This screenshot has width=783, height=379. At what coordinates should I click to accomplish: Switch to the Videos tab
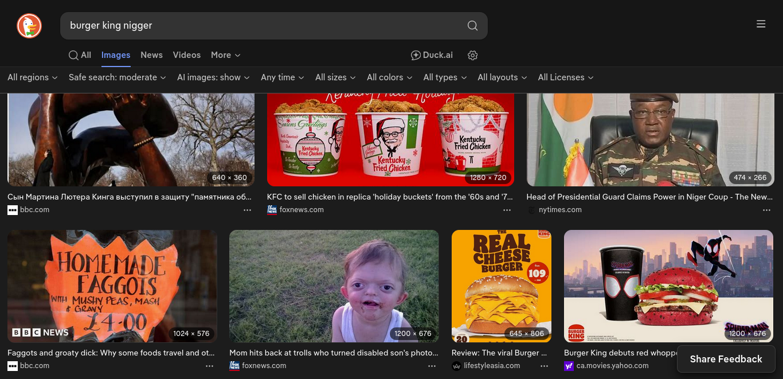(187, 55)
